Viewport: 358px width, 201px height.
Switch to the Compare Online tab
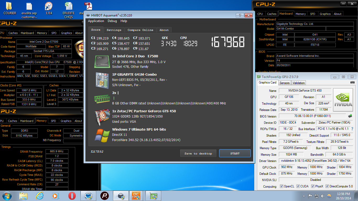pyautogui.click(x=140, y=30)
